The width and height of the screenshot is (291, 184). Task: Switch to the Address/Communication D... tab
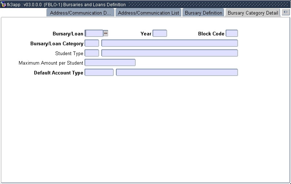80,13
